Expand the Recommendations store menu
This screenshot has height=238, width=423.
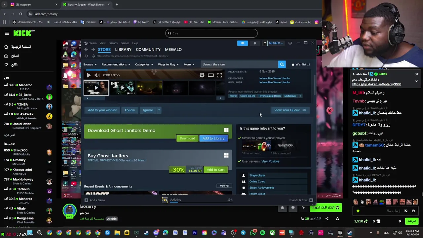tap(116, 64)
